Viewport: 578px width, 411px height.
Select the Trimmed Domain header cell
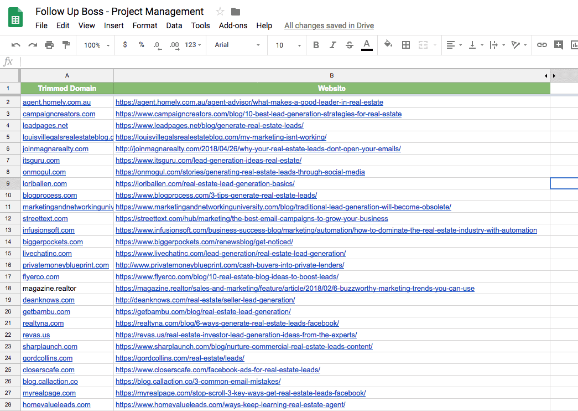[67, 88]
